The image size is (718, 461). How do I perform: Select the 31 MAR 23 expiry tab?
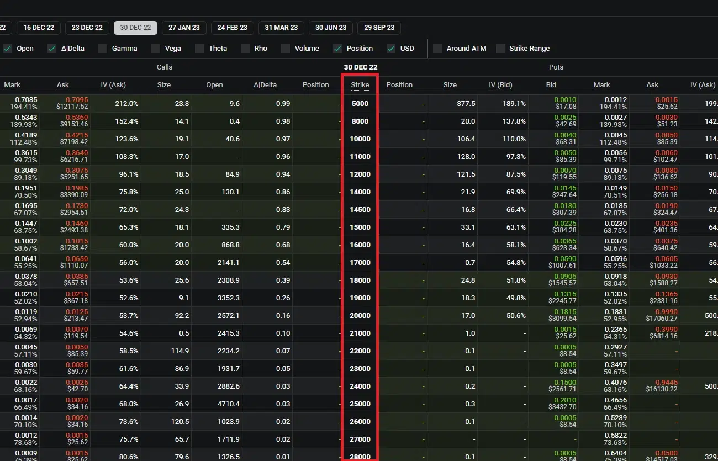pos(281,28)
